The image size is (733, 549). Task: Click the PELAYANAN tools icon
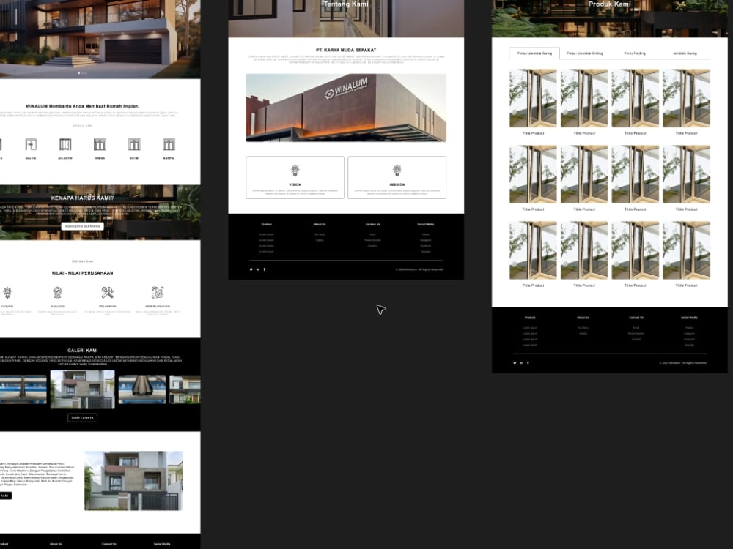coord(107,291)
